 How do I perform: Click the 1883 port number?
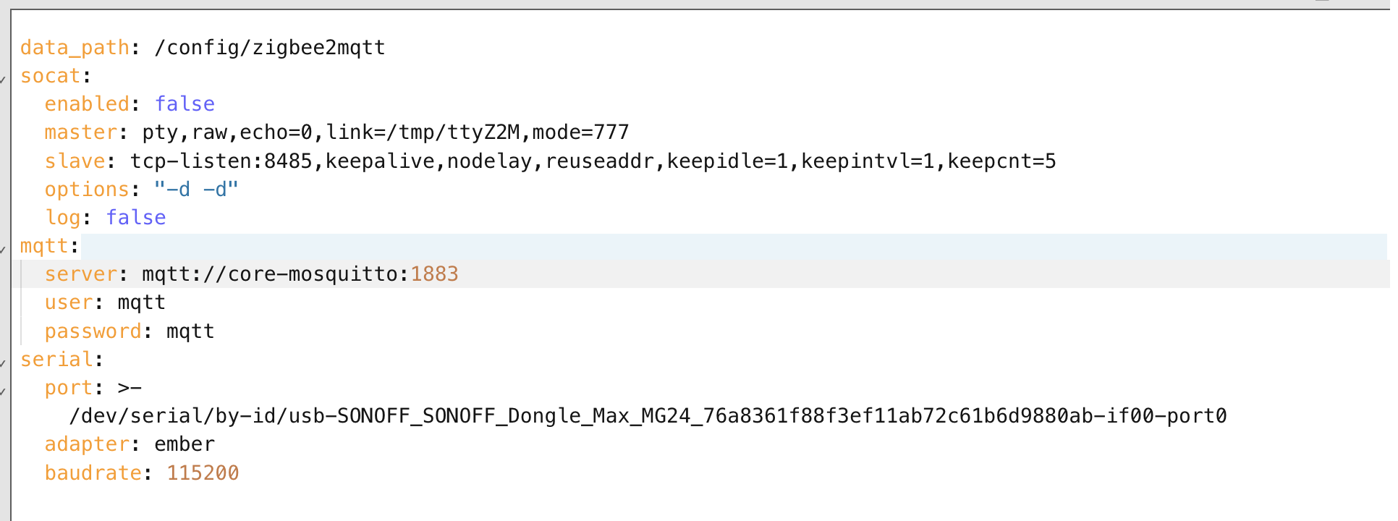click(434, 274)
